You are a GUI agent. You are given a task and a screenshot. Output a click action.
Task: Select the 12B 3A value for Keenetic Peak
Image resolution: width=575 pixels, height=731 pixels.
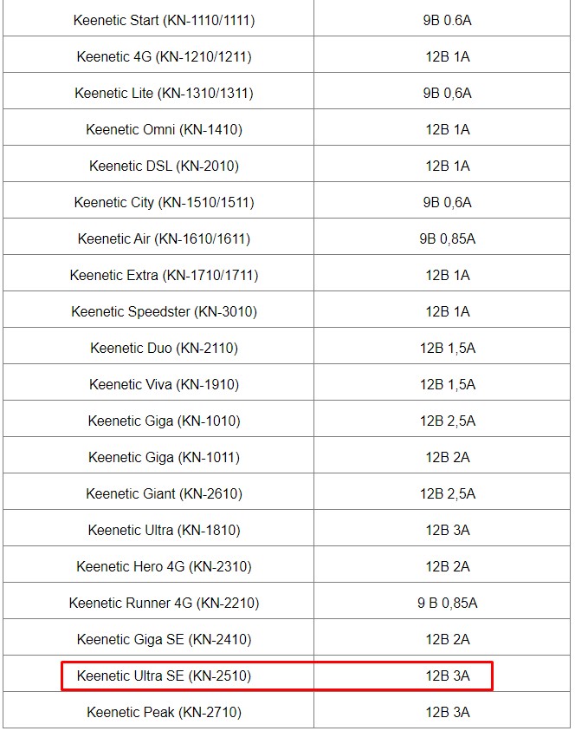pos(447,712)
